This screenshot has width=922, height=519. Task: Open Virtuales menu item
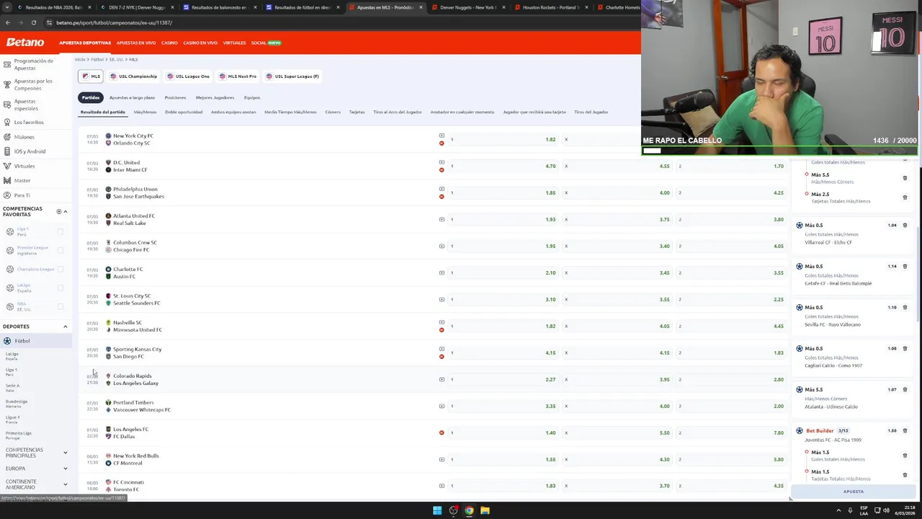[234, 43]
